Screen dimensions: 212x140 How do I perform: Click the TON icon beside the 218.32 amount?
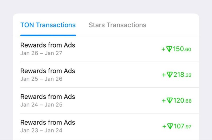(x=170, y=75)
